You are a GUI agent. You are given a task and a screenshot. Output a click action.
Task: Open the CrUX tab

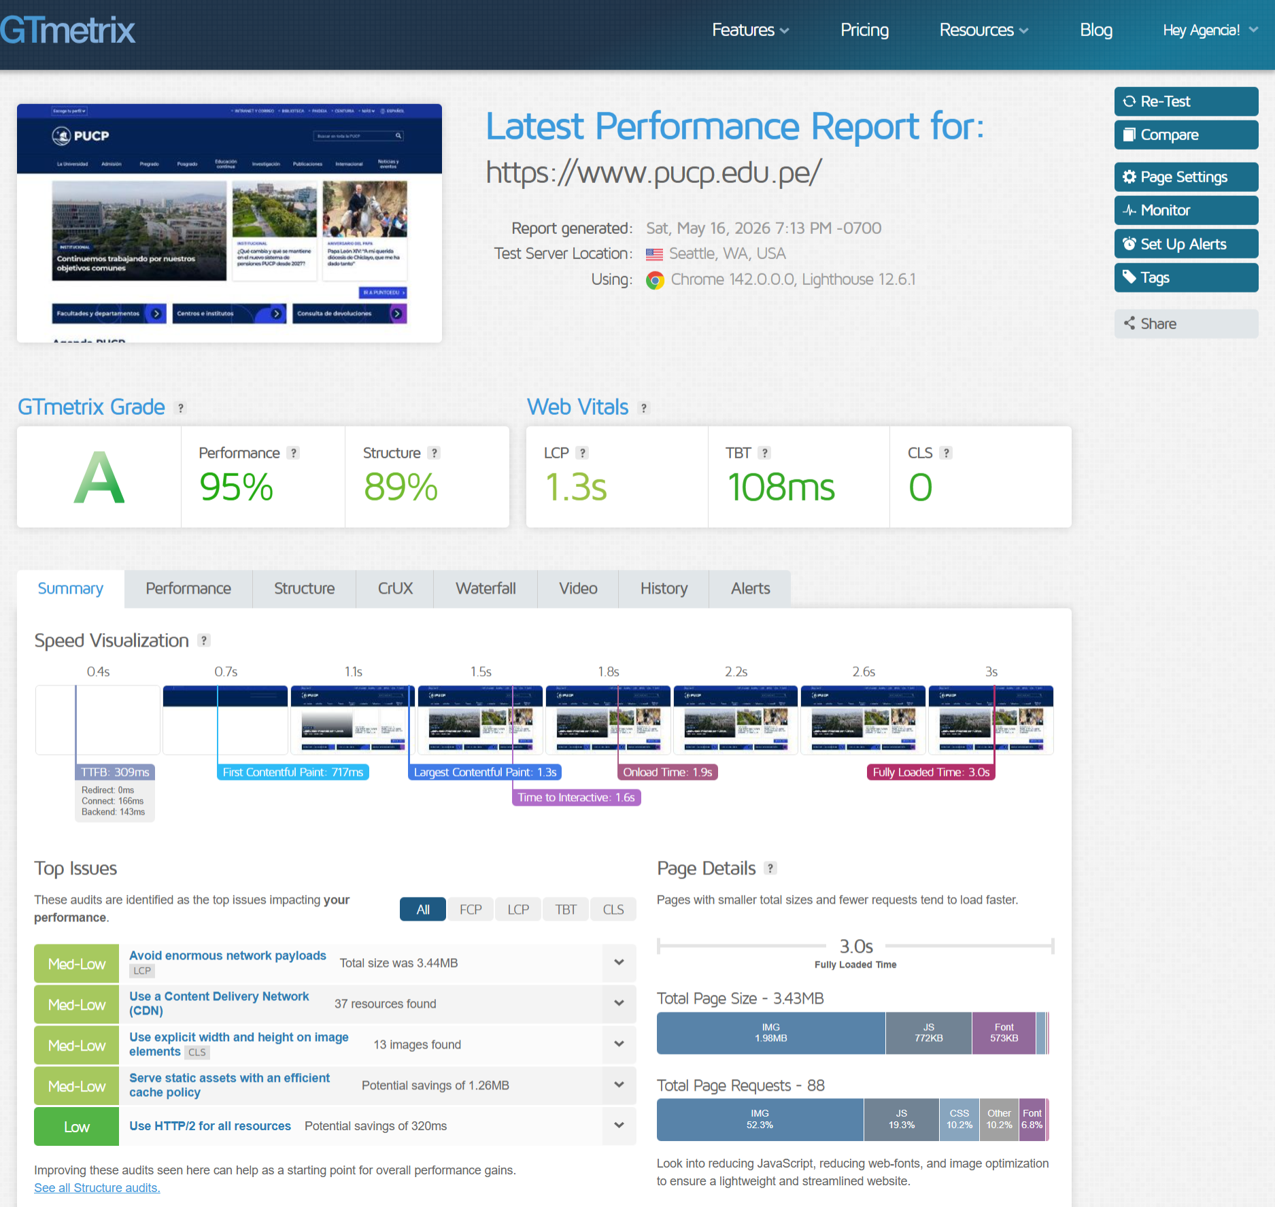395,589
